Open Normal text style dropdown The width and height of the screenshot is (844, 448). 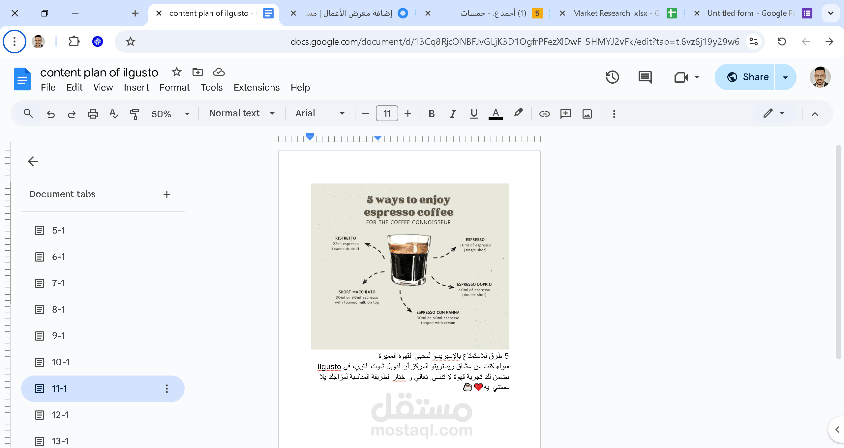click(x=242, y=113)
